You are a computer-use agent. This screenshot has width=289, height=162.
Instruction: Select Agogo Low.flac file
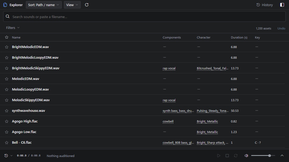pos(24,132)
